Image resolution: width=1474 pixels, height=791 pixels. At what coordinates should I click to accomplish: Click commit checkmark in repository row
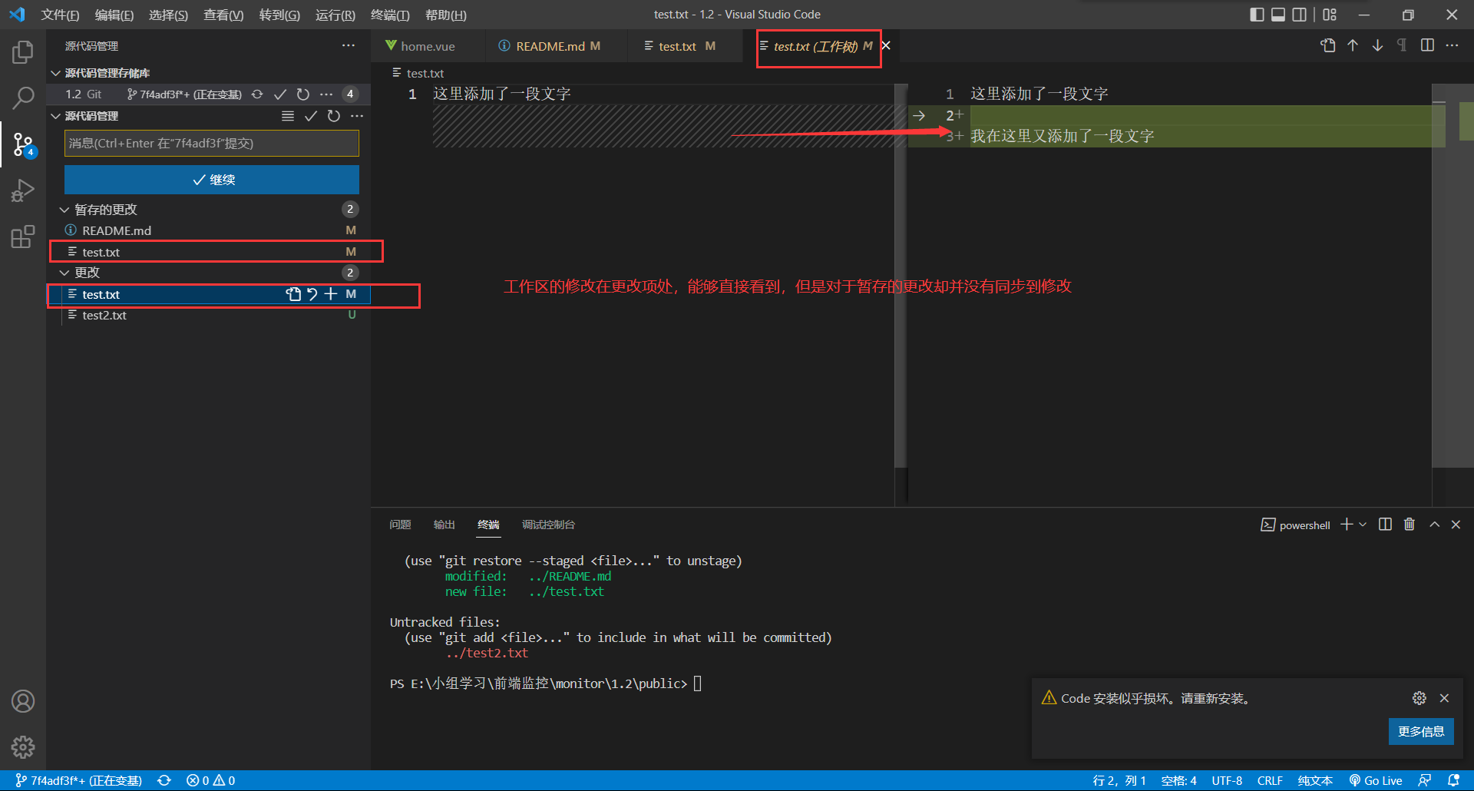[x=280, y=94]
